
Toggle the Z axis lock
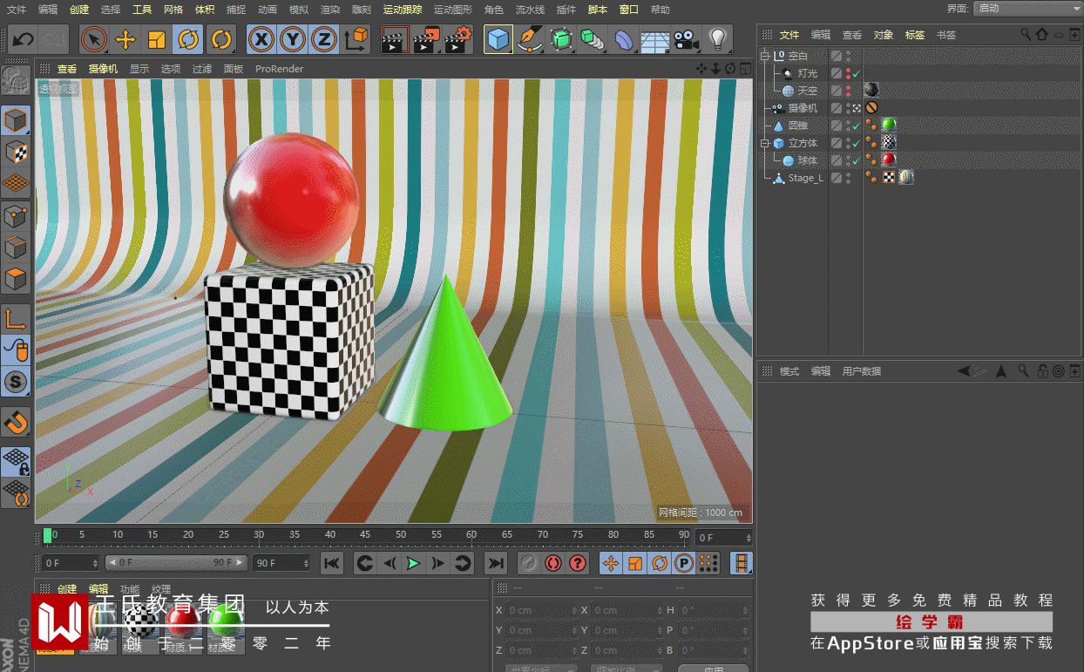[x=323, y=39]
